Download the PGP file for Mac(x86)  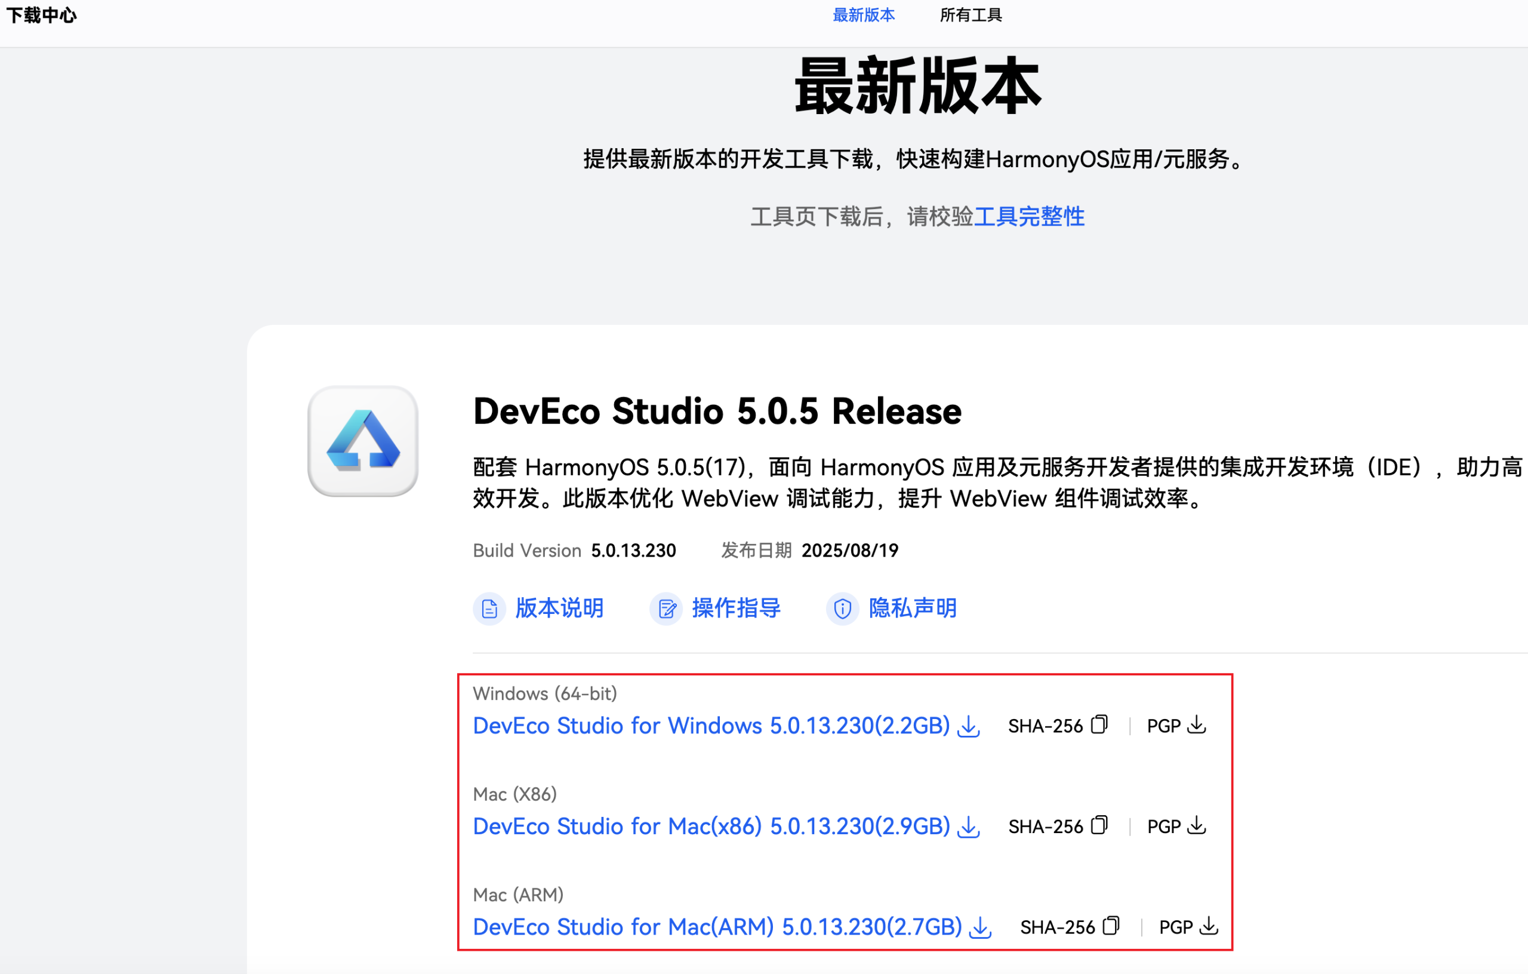click(1196, 825)
